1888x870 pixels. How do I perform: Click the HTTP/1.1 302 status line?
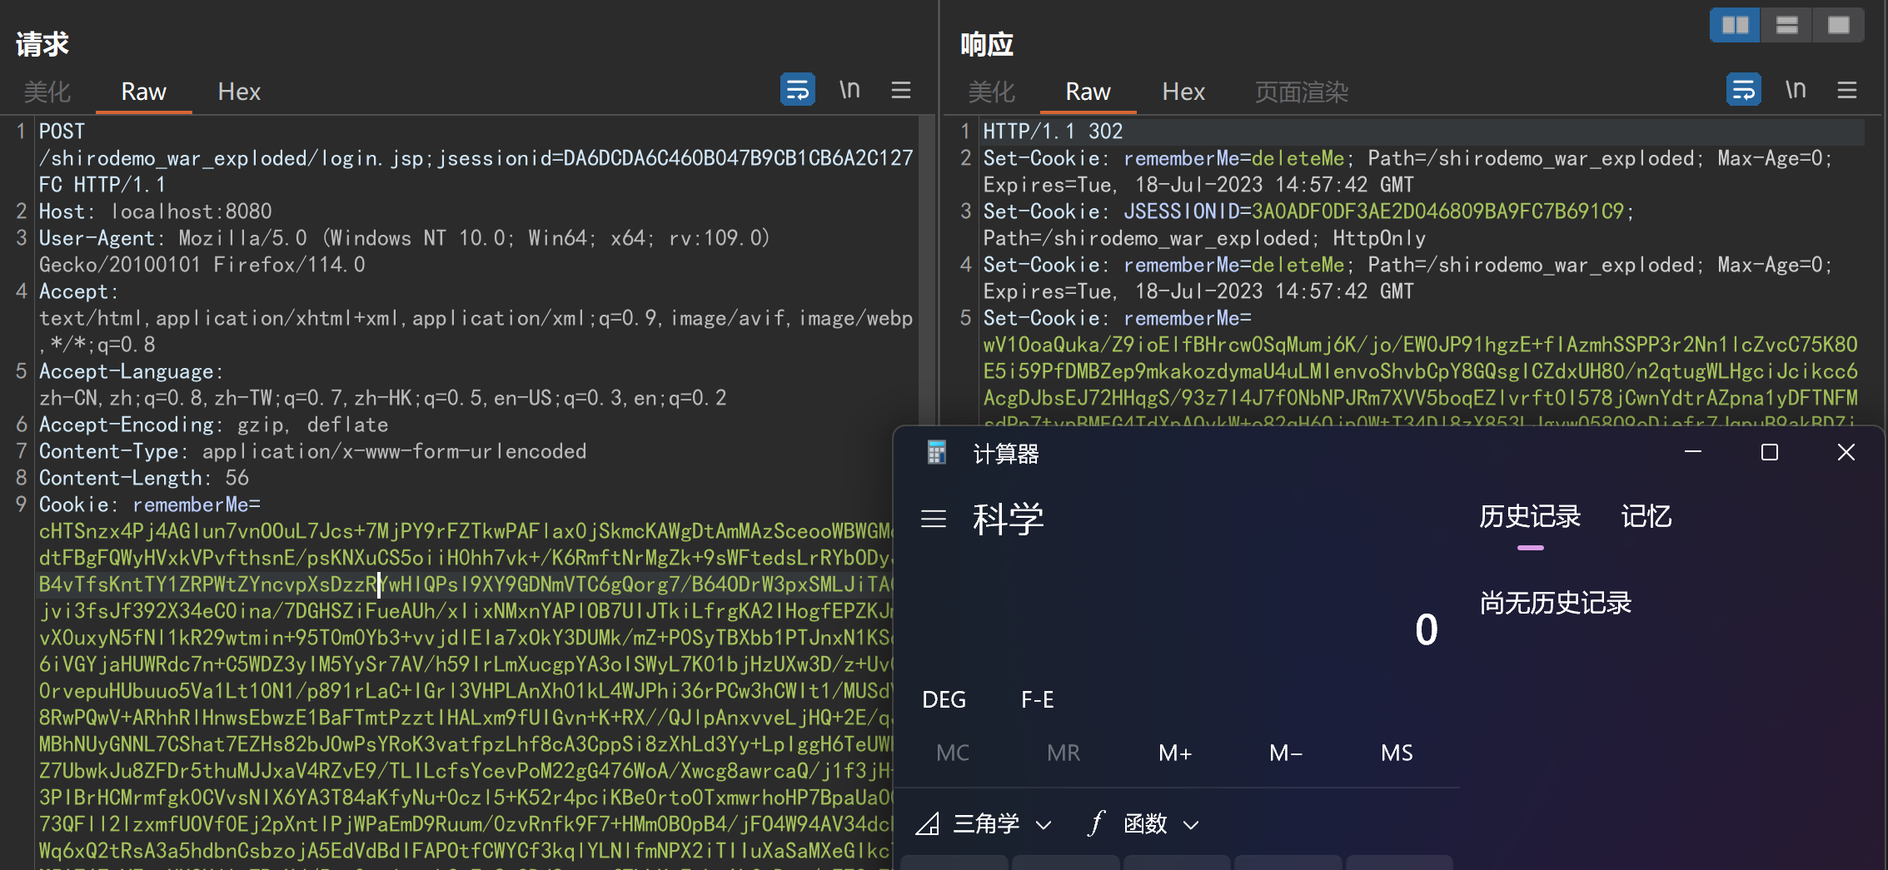[x=1053, y=132]
